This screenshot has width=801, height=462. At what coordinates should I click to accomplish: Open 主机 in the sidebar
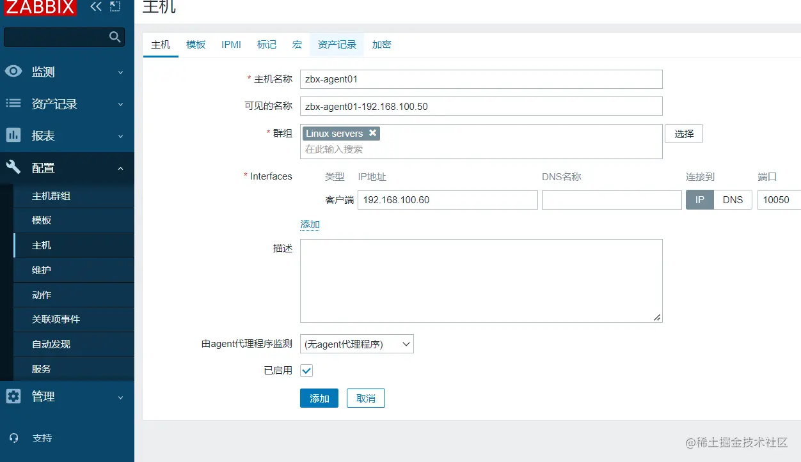(74, 245)
